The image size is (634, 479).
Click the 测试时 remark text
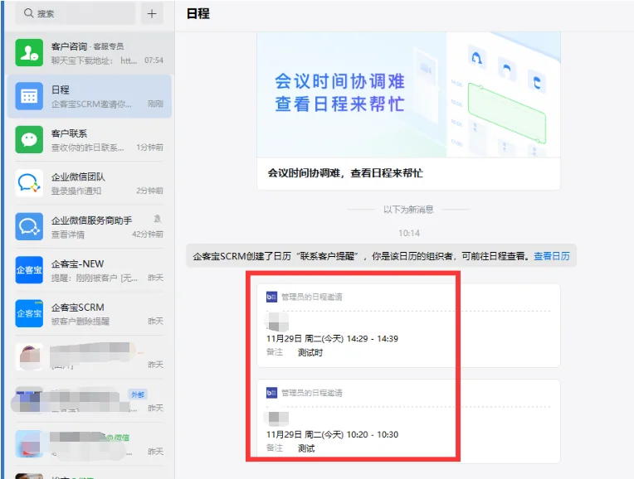tap(310, 352)
